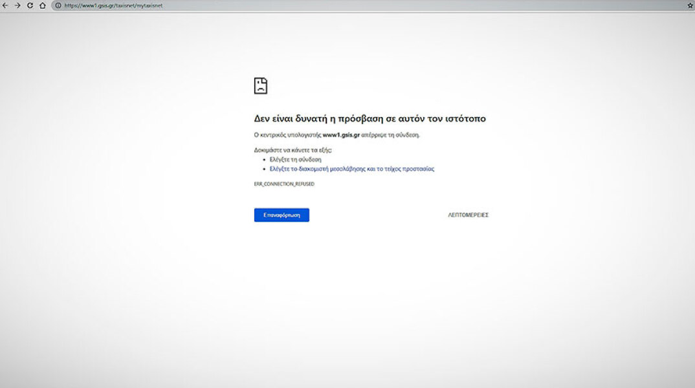Click the forward navigation arrow
695x388 pixels.
[x=17, y=5]
